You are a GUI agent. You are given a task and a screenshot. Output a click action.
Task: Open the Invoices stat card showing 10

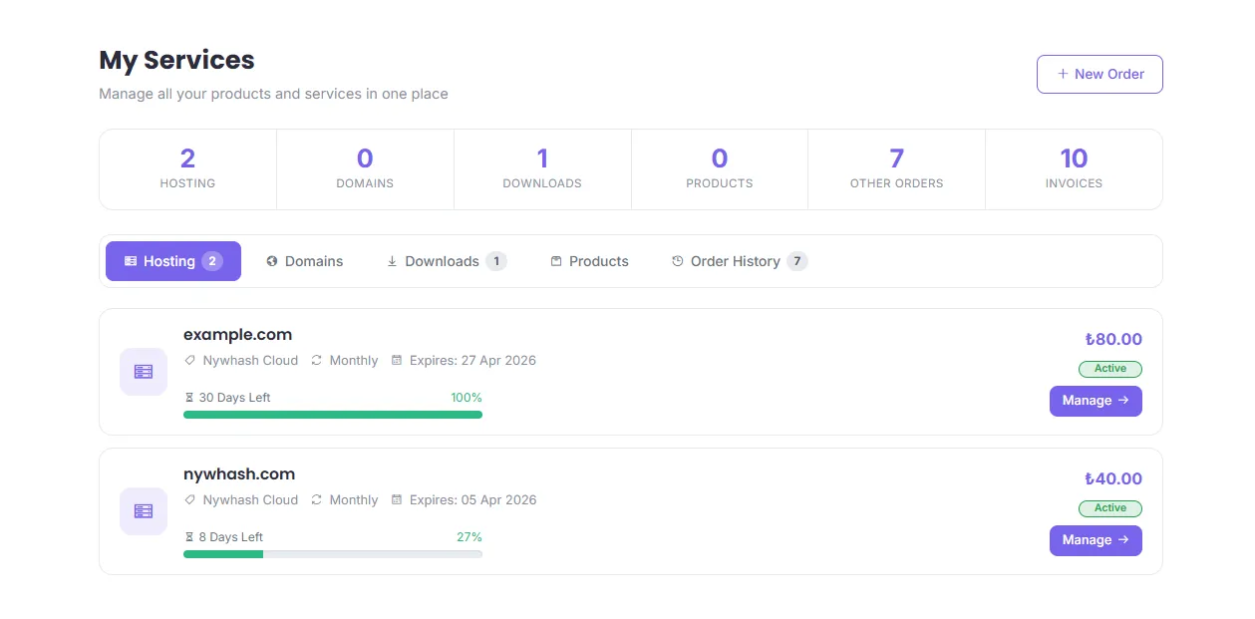click(1073, 168)
